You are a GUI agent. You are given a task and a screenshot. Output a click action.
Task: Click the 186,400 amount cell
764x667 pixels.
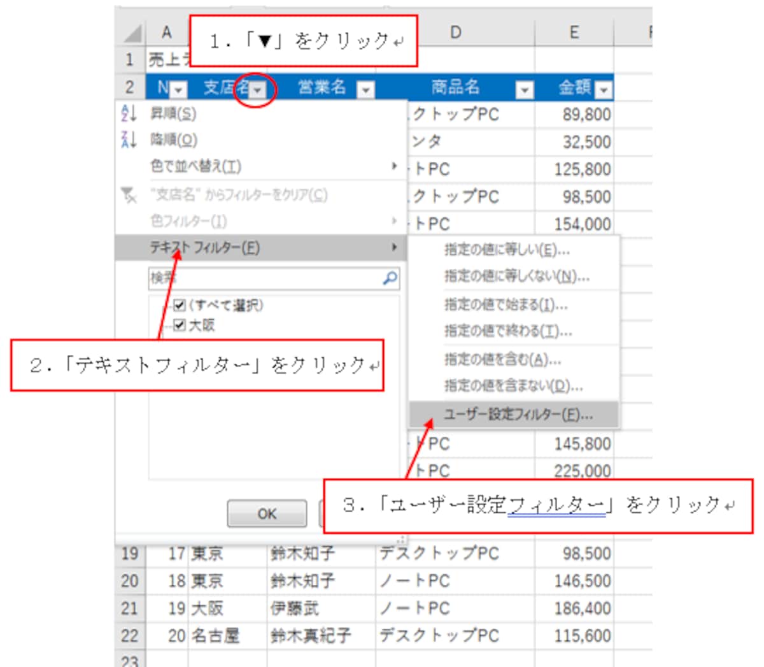574,608
